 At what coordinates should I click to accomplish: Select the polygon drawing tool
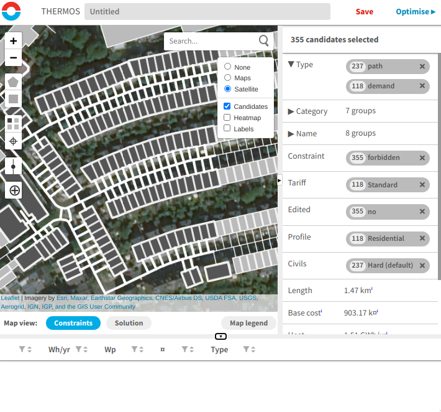13,82
